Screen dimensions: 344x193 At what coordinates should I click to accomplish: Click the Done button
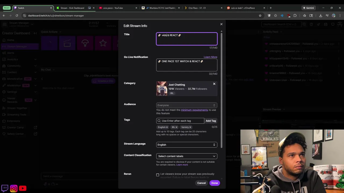click(x=214, y=183)
